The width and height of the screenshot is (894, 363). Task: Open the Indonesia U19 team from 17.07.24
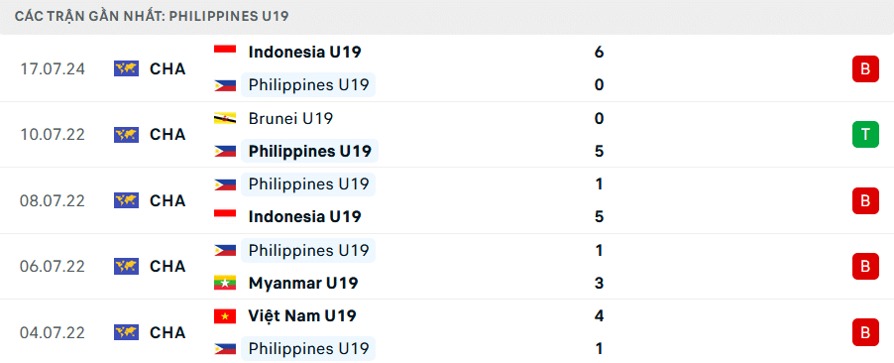(304, 53)
